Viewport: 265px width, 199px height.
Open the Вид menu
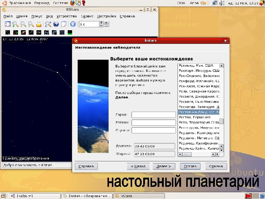click(x=49, y=16)
